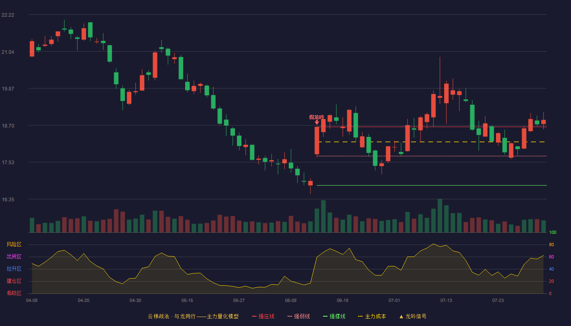This screenshot has height=326, width=571.
Task: Select the green 强撑线 support line on chart
Action: (432, 185)
